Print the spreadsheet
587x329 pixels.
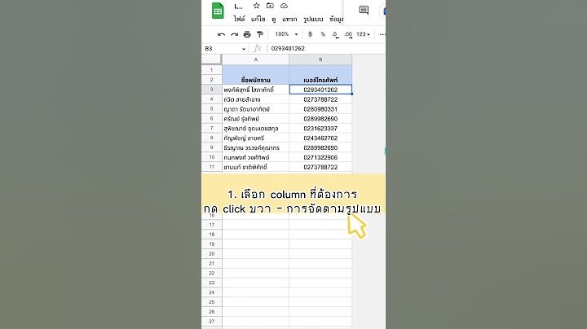[x=247, y=34]
